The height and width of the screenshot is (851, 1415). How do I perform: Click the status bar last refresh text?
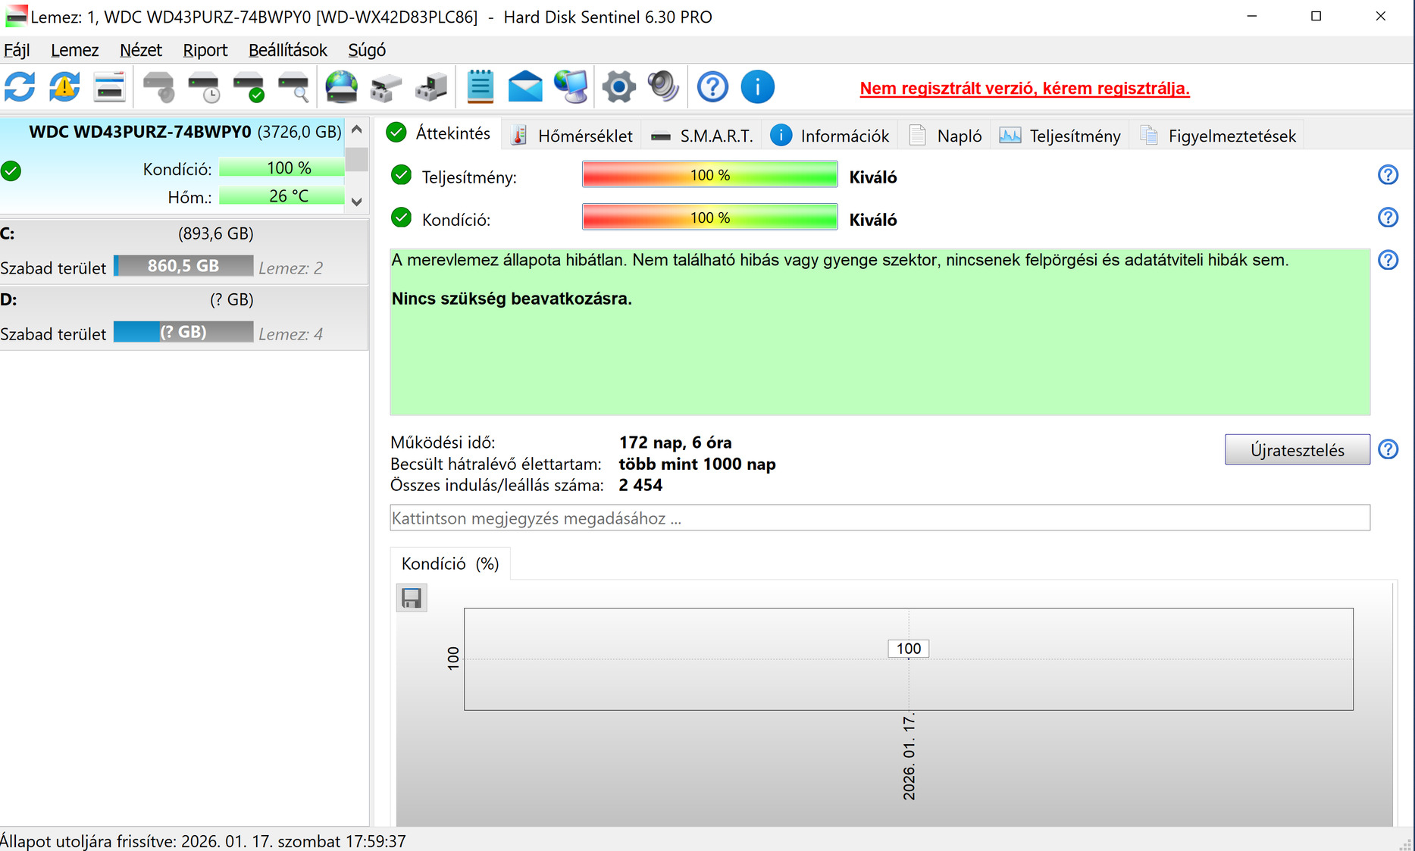pos(203,841)
